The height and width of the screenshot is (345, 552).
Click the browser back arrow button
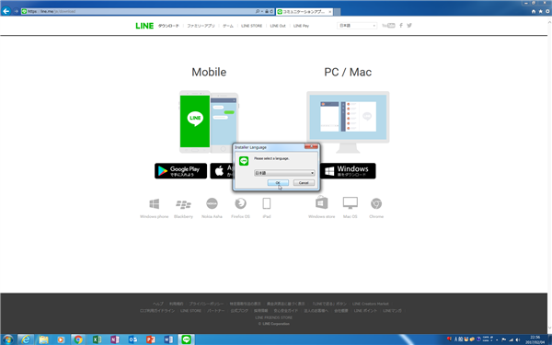click(x=6, y=11)
